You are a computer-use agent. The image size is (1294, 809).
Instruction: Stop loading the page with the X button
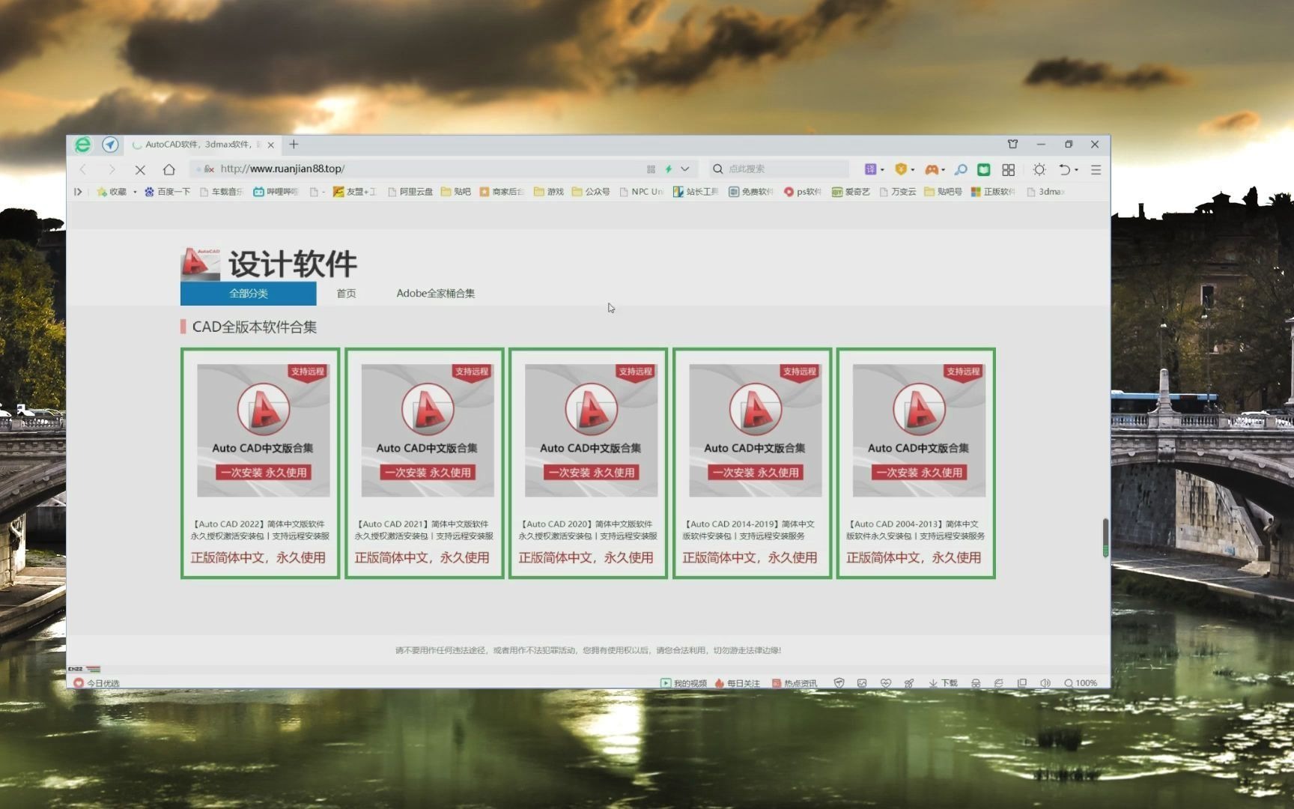click(x=140, y=169)
